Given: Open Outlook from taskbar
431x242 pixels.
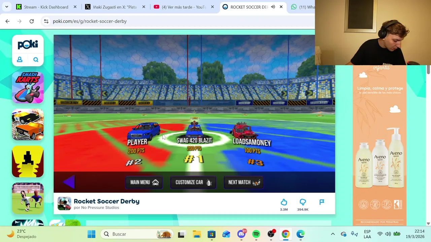Looking at the screenshot, I should 226,234.
